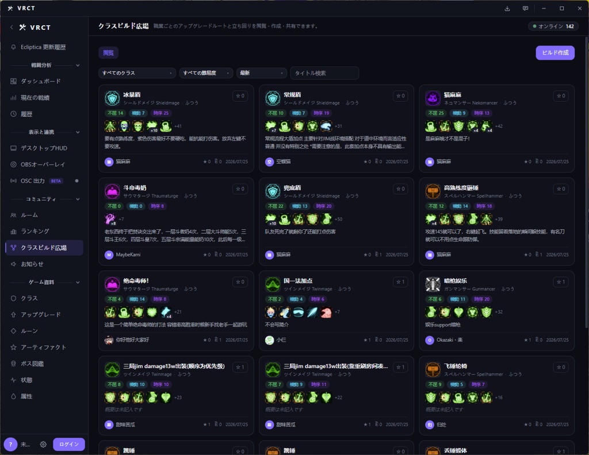Viewport: 589px width, 455px height.
Task: Click the 猫麻麻 Nekomancer class icon
Action: 433,98
